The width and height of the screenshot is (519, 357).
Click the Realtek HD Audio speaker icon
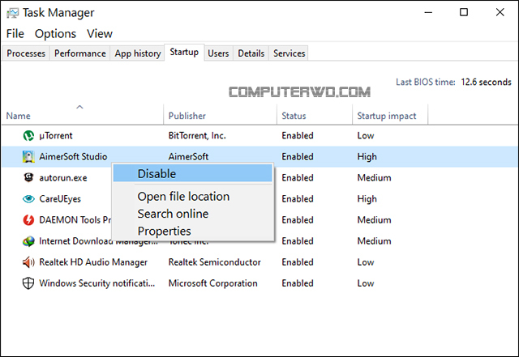tap(28, 262)
